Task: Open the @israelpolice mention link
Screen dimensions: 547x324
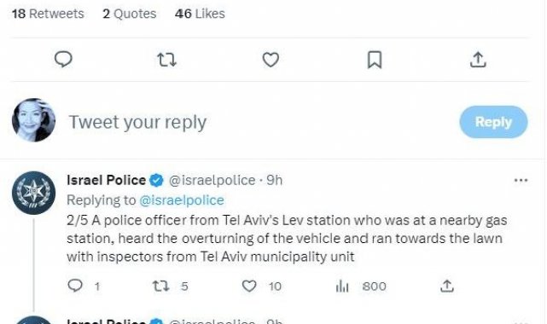Action: click(x=182, y=200)
